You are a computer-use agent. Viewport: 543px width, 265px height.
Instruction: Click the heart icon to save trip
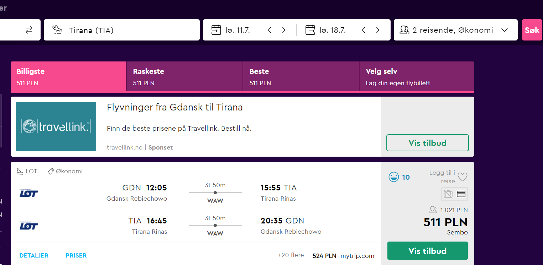click(462, 177)
